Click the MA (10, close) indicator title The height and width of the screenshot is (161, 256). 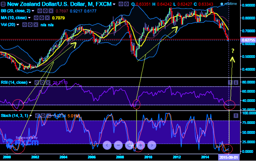pos(14,18)
